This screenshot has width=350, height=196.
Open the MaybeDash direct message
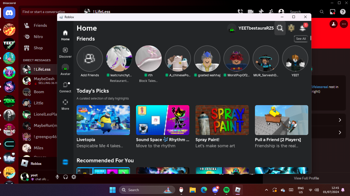39,81
